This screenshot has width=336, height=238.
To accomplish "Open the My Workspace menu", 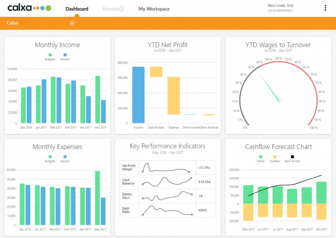I will pos(154,9).
